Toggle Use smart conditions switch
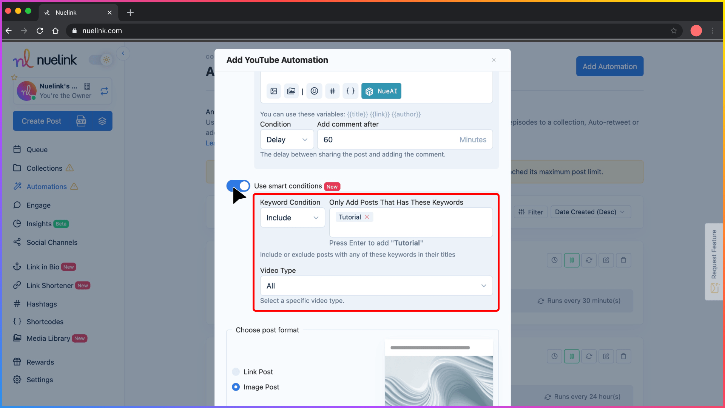Image resolution: width=725 pixels, height=408 pixels. [238, 186]
